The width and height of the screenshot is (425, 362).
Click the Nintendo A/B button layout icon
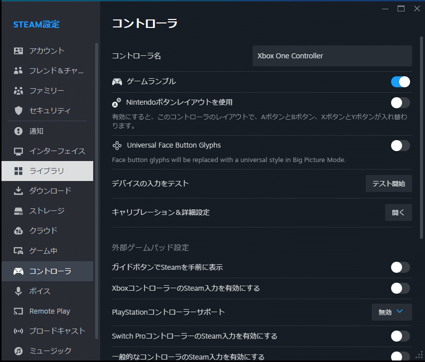(117, 103)
